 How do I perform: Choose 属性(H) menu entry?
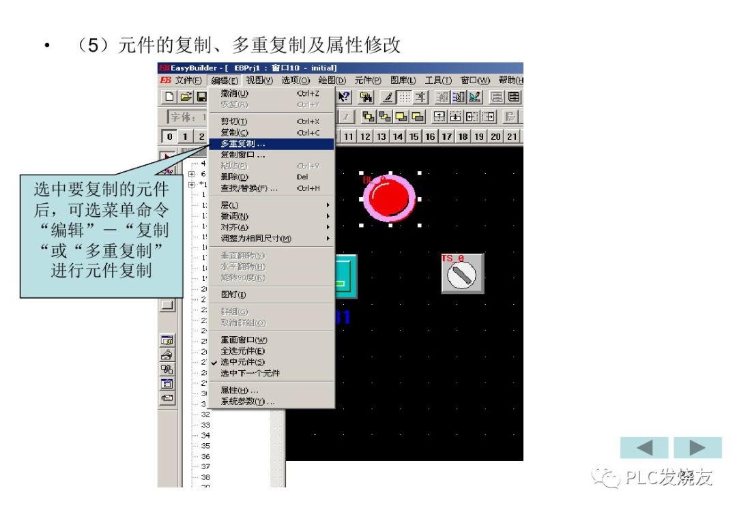coord(272,390)
